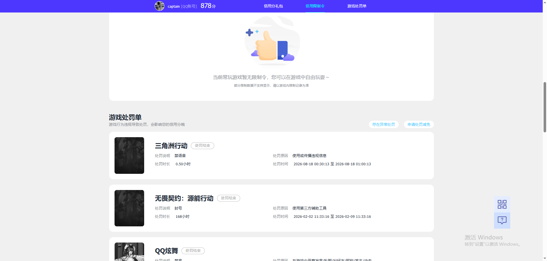Select the QQ炫舞 title
Image resolution: width=547 pixels, height=261 pixels.
[166, 251]
